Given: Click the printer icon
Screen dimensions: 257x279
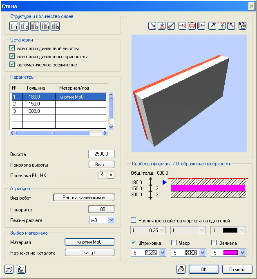Looking at the screenshot, I should click(x=181, y=269).
